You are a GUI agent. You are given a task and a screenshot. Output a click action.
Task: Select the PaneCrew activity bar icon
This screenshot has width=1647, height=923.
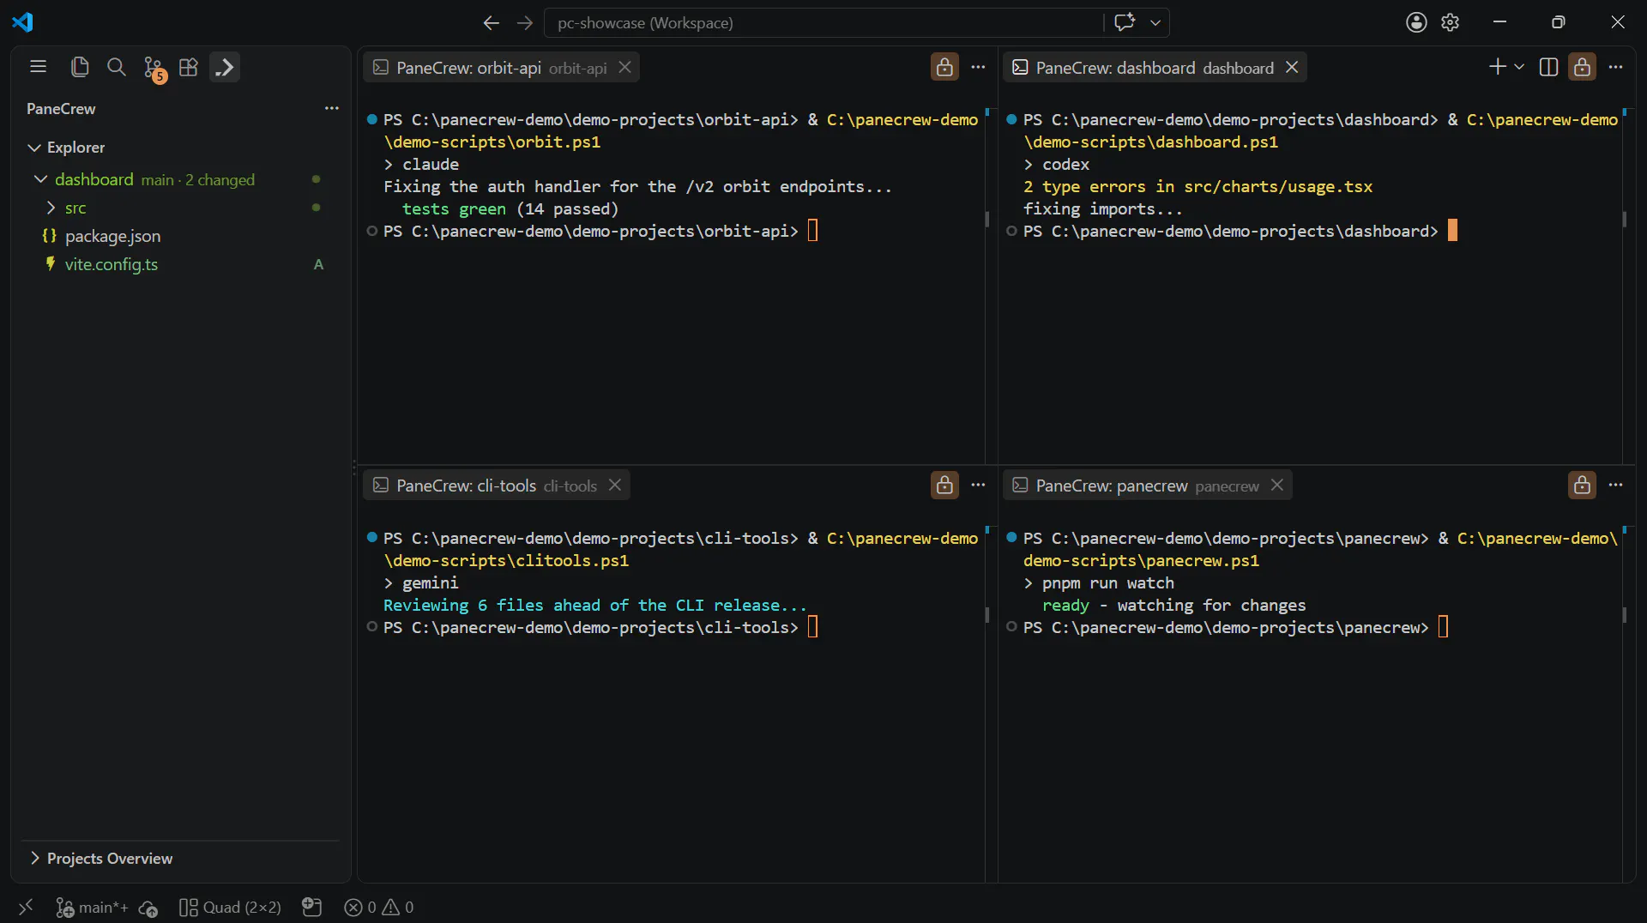225,67
